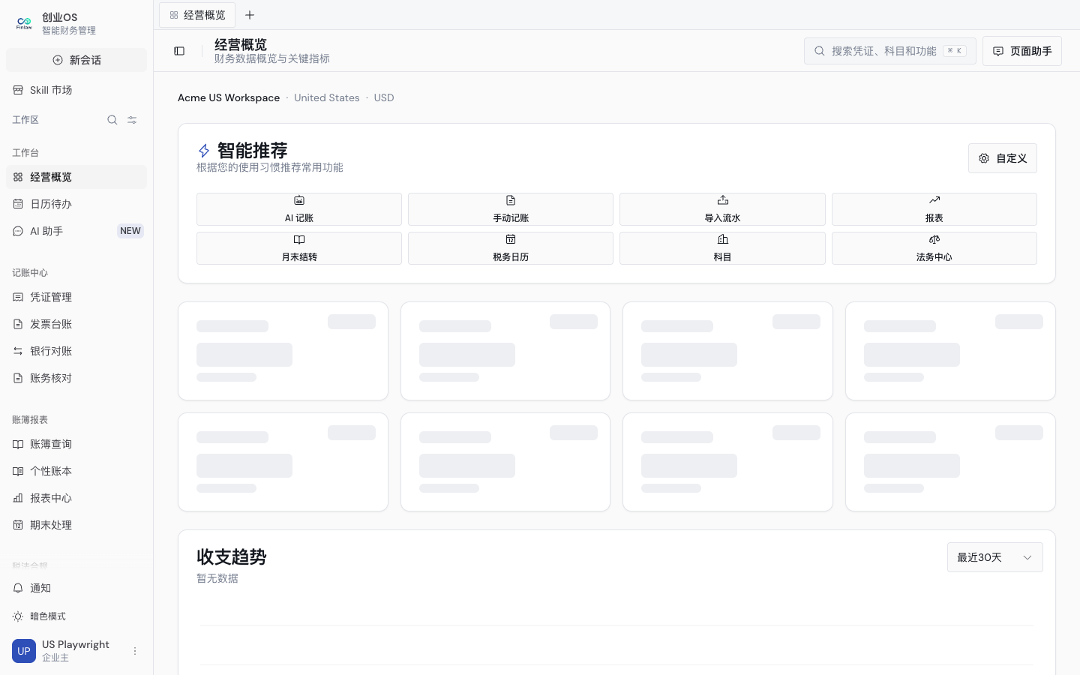Viewport: 1080px width, 675px height.
Task: Open 报表中心 in the sidebar
Action: (76, 498)
